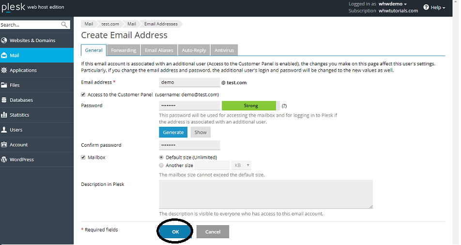The height and width of the screenshot is (245, 461).
Task: Click the Statistics bar chart icon
Action: [x=4, y=115]
